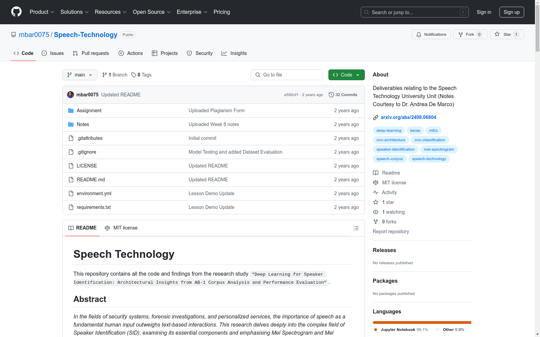This screenshot has height=337, width=540.
Task: Click the book icon next to Readme
Action: click(x=376, y=173)
